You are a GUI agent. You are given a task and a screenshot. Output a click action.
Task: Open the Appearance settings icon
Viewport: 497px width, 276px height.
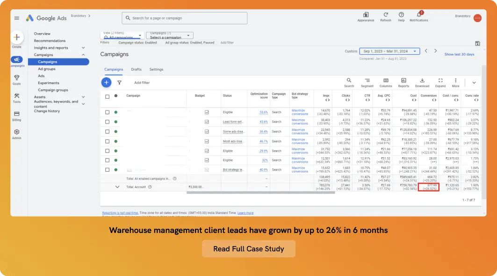point(366,15)
